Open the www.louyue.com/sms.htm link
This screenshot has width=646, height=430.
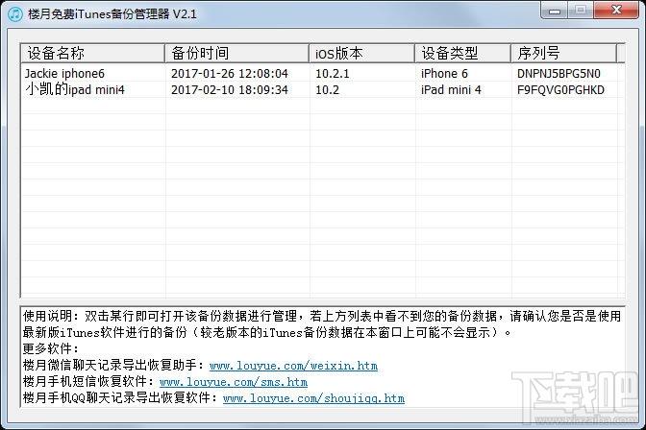(234, 382)
